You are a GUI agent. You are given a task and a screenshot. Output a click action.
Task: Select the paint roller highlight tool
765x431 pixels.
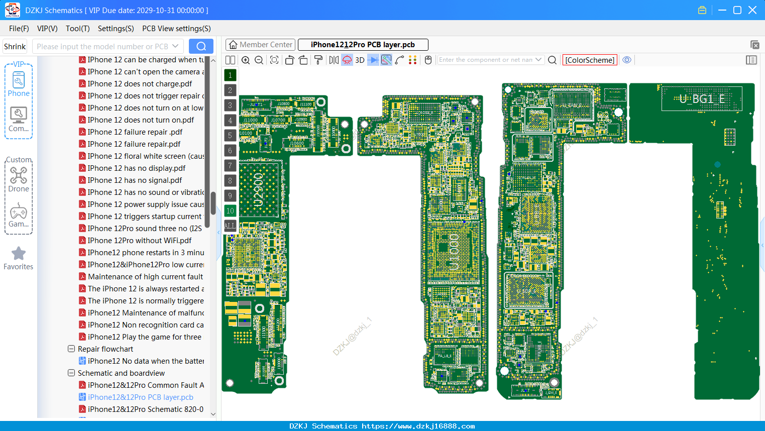pos(318,60)
